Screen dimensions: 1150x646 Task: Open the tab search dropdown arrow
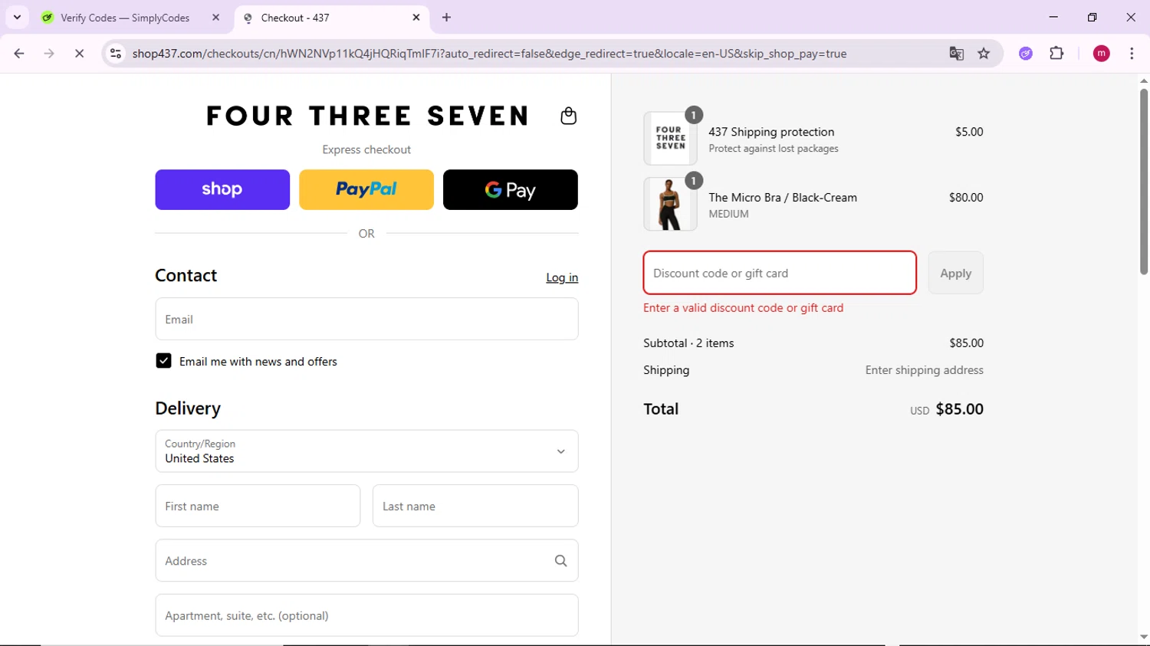[x=17, y=17]
